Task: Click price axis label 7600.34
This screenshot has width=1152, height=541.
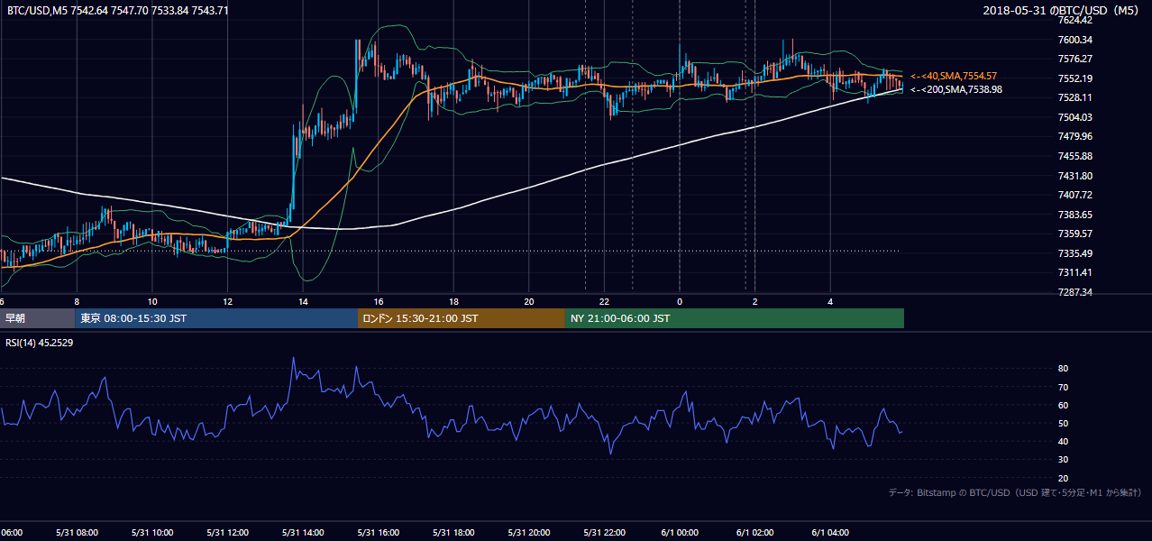Action: (x=1075, y=40)
